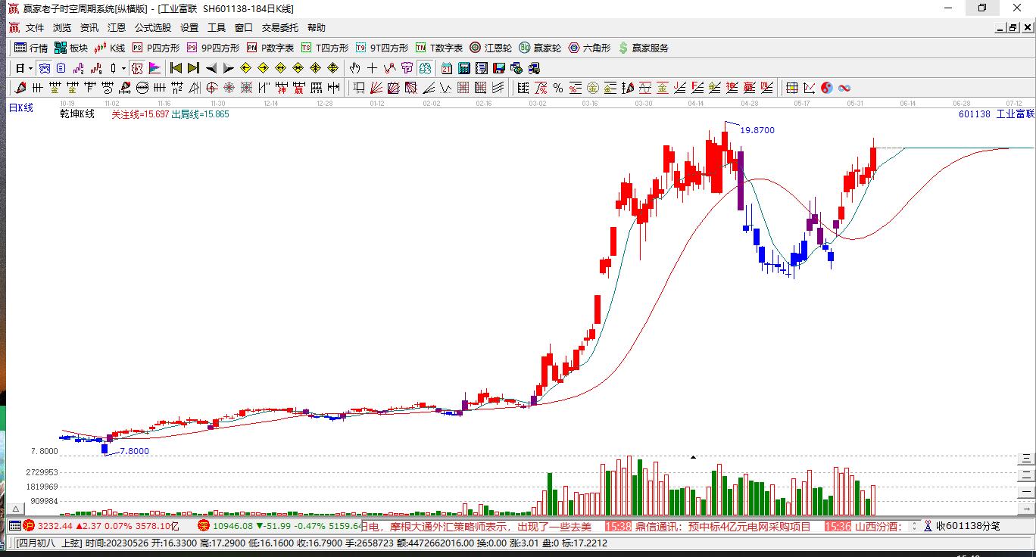Toggle the pink-blue triangle indicator icon
Viewport: 1036px width, 557px height.
[x=154, y=68]
